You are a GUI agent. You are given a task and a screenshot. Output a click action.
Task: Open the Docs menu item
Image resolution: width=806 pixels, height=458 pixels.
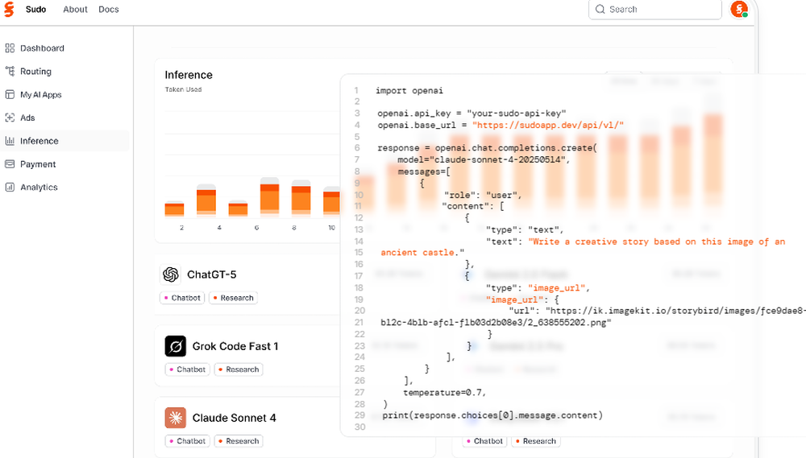coord(109,10)
